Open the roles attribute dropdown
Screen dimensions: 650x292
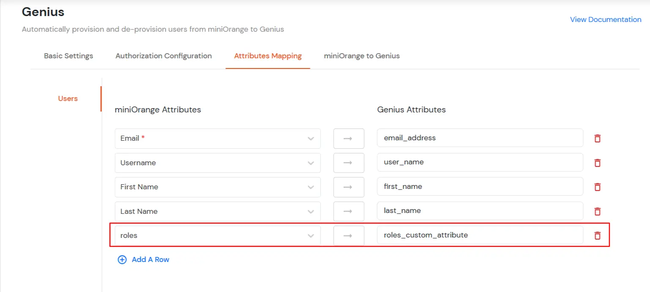217,235
